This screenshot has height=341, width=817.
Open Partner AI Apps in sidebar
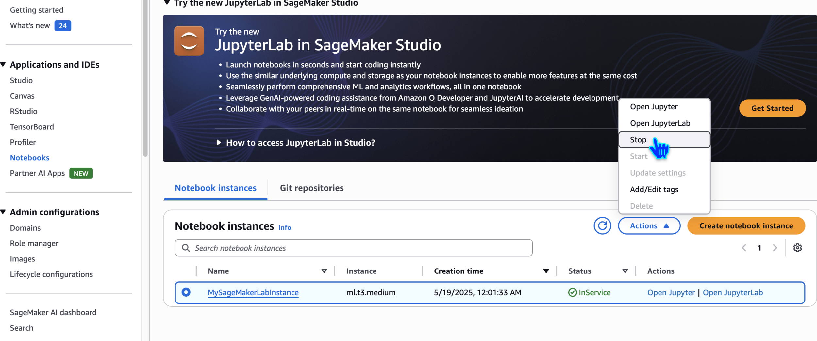click(37, 173)
